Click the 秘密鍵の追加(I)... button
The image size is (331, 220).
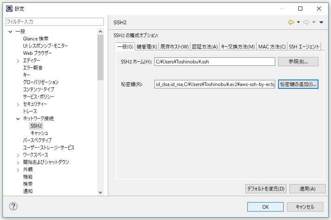click(x=298, y=84)
